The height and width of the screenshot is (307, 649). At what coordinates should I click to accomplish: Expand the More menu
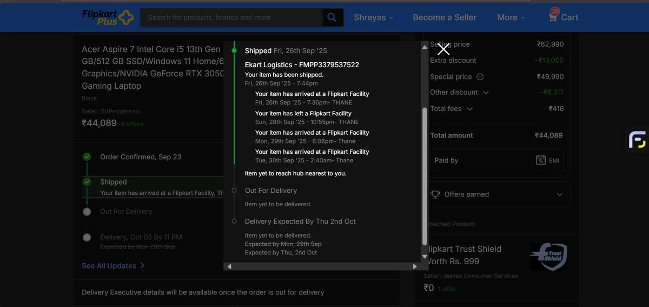click(x=511, y=17)
